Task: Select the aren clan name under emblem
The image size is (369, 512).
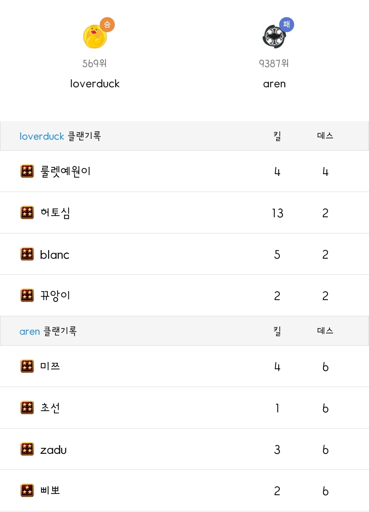Action: tap(274, 84)
